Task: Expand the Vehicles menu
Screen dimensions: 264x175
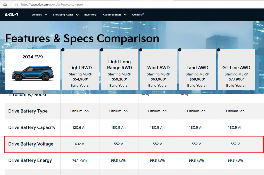Action: point(39,15)
